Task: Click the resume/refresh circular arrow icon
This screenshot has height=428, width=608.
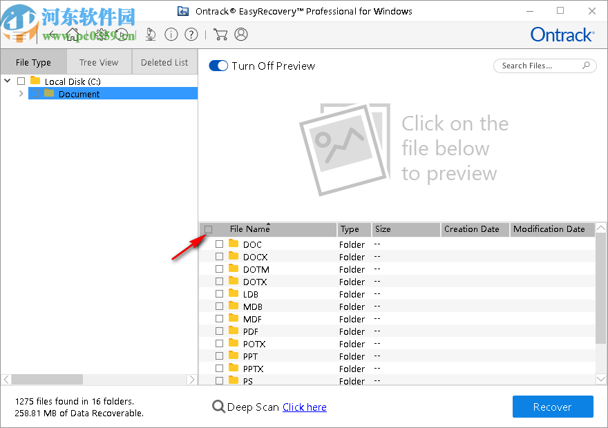Action: 122,35
